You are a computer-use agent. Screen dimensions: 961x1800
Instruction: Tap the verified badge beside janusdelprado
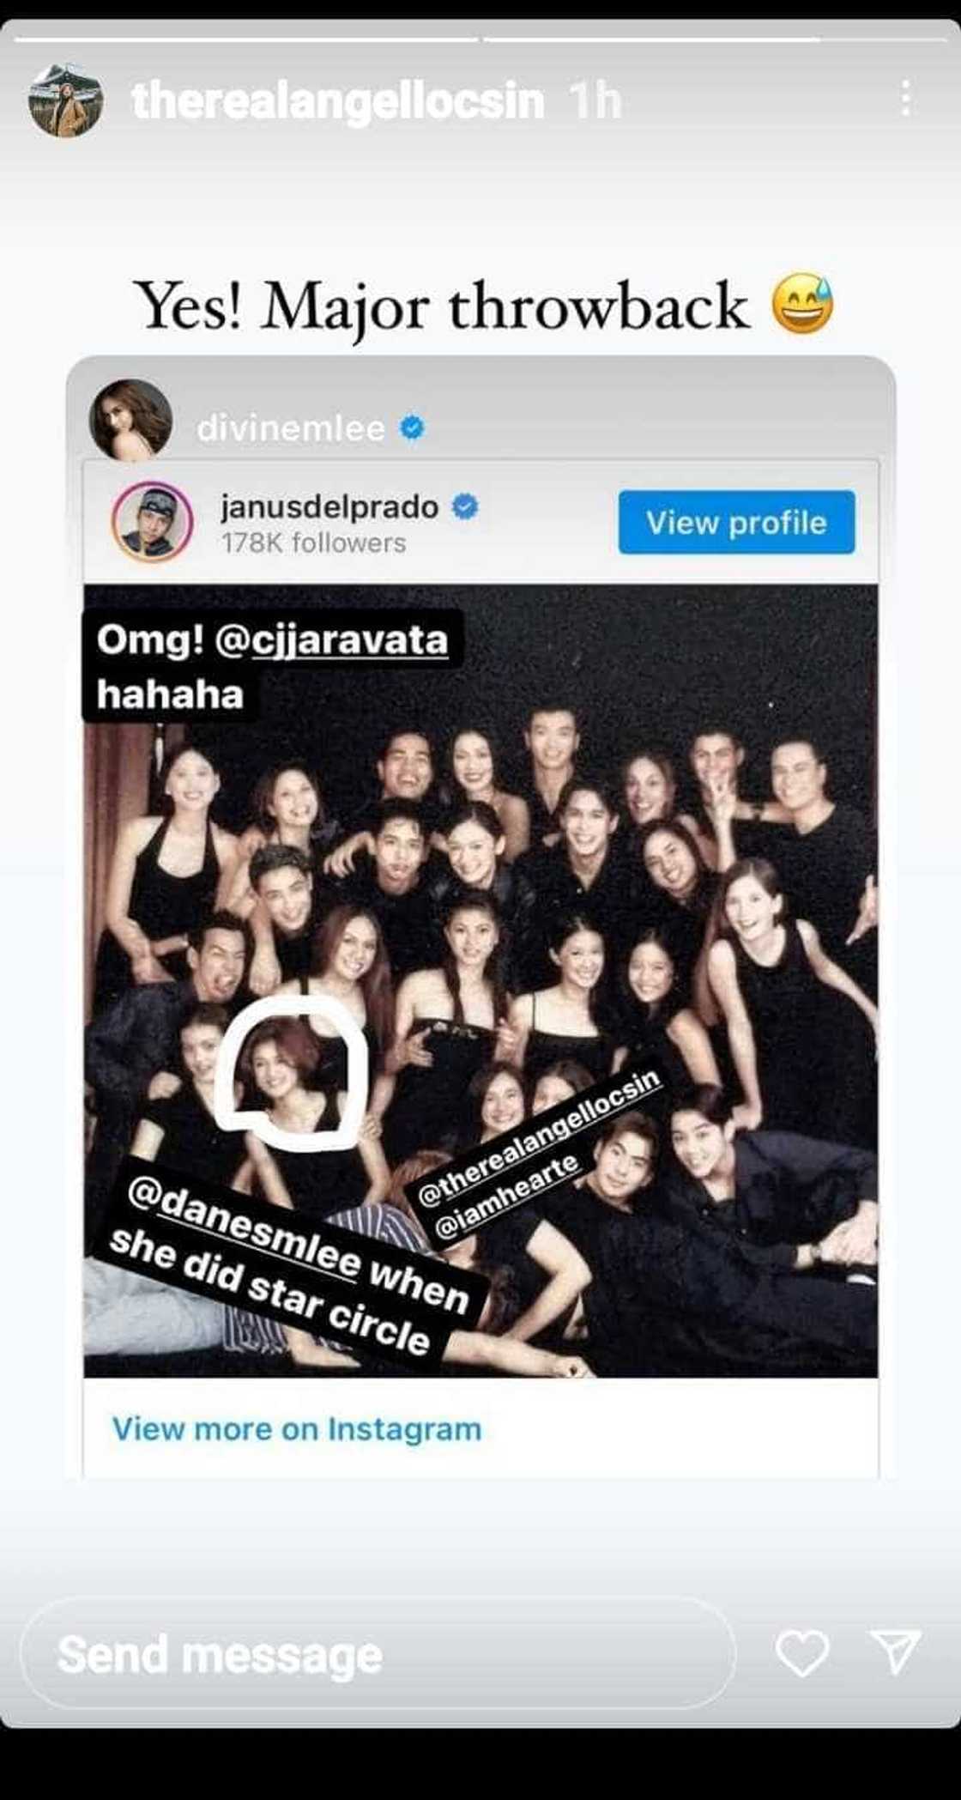464,506
